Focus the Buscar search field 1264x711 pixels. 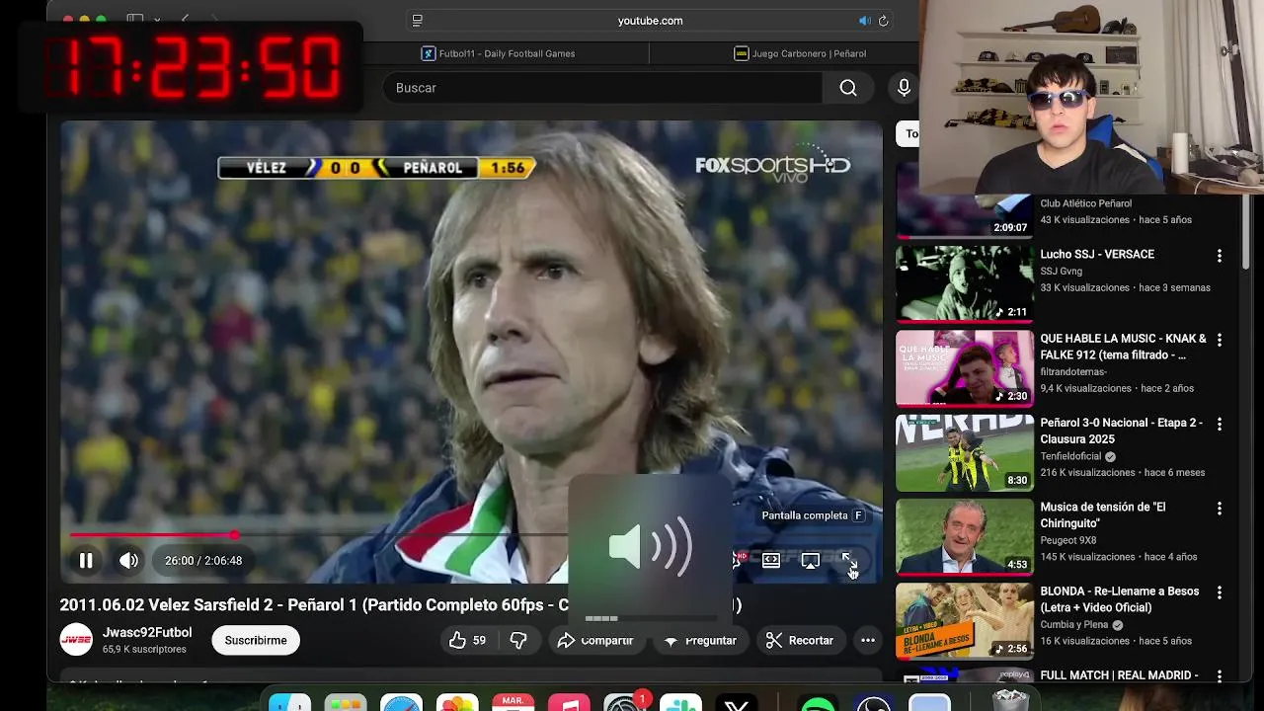(602, 88)
